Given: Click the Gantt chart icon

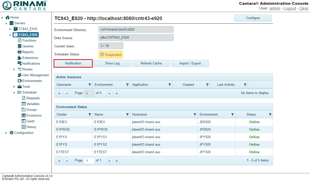Looking at the screenshot, I should click(x=24, y=121).
